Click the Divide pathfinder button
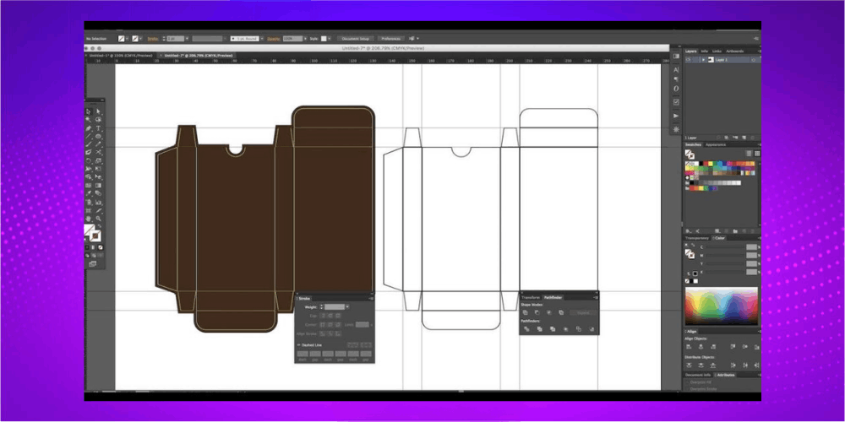The width and height of the screenshot is (845, 422). tap(526, 329)
